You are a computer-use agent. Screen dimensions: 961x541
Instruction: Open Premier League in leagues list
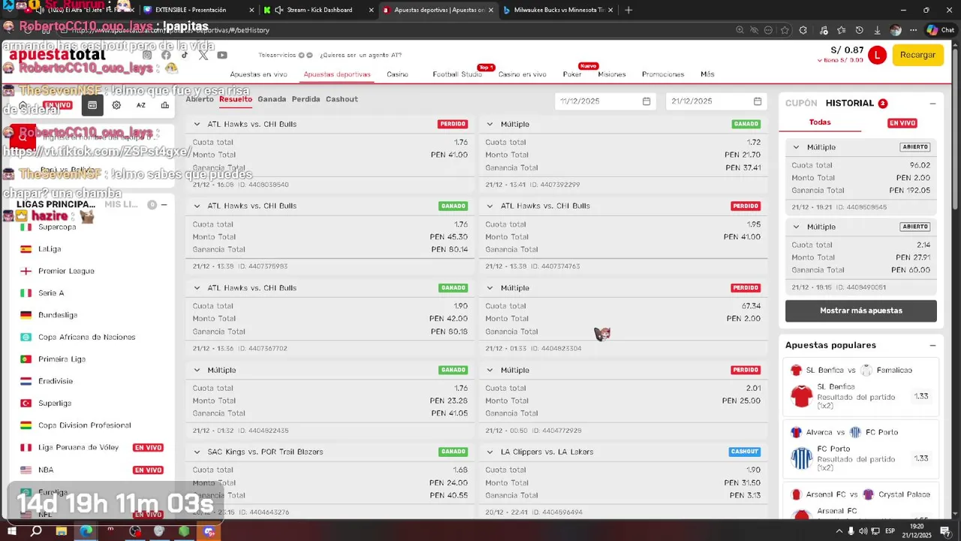(66, 271)
